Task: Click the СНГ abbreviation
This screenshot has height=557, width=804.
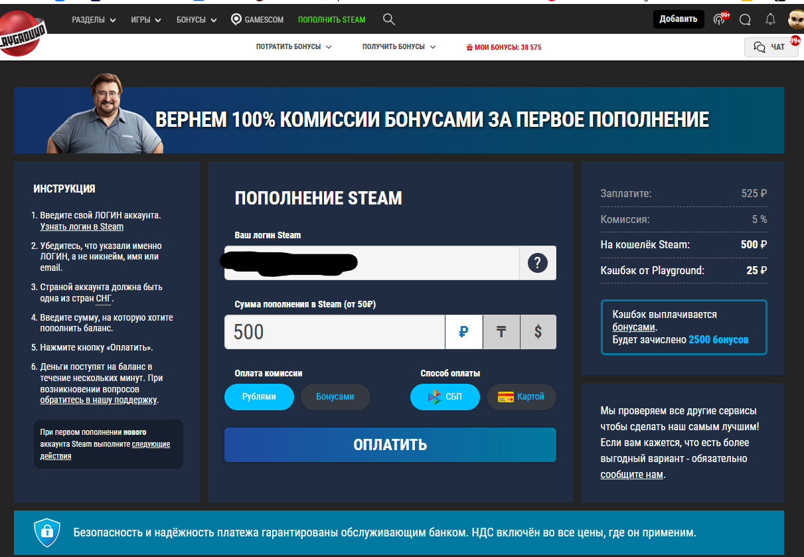Action: click(x=104, y=299)
